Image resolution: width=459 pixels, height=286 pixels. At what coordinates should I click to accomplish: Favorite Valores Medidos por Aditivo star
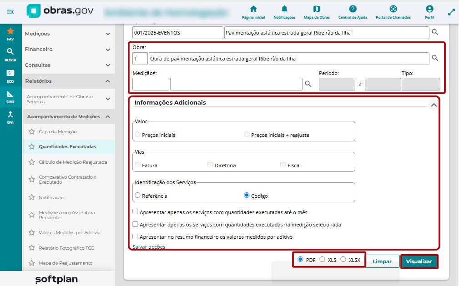click(31, 232)
